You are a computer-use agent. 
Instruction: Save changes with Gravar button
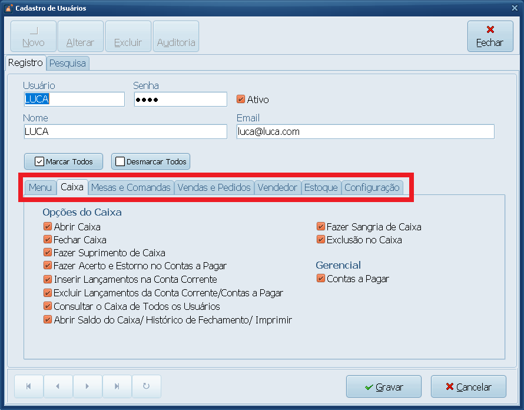coord(384,387)
